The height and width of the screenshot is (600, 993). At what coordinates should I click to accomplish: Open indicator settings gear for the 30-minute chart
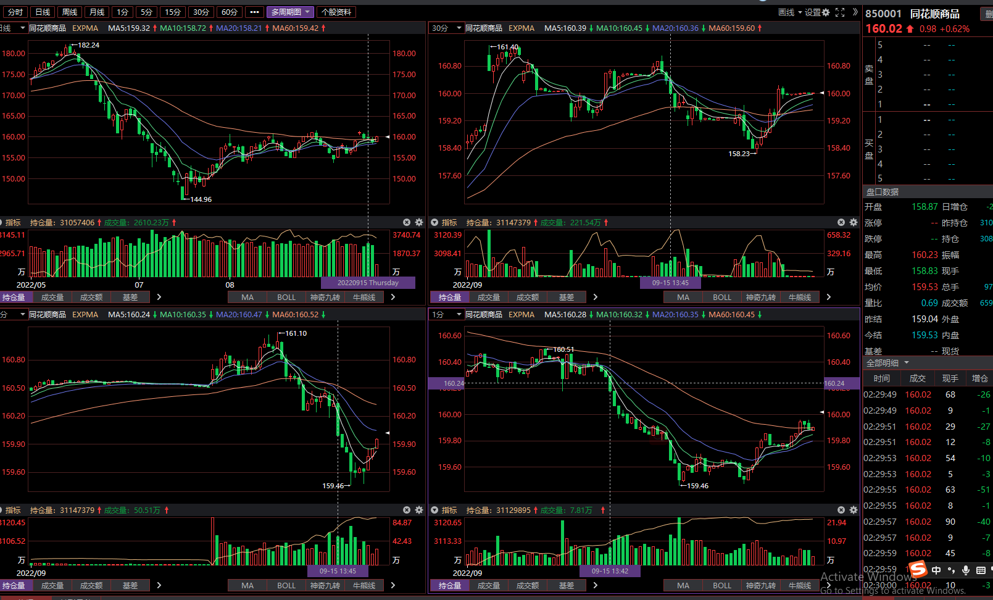(x=854, y=222)
